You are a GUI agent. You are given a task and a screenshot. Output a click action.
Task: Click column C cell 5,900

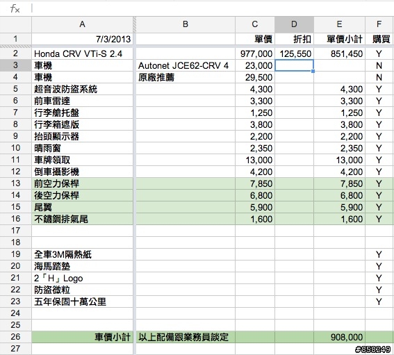pos(255,207)
